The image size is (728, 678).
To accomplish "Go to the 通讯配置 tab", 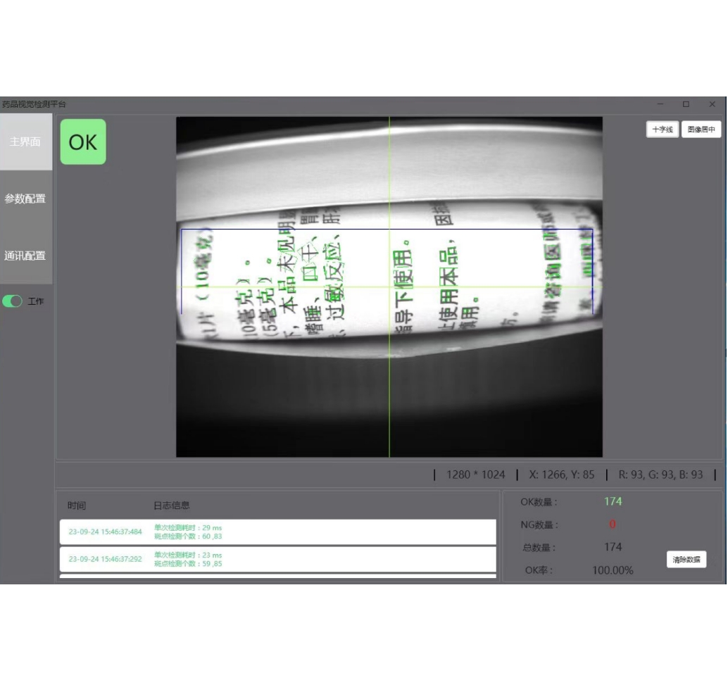I will (25, 256).
